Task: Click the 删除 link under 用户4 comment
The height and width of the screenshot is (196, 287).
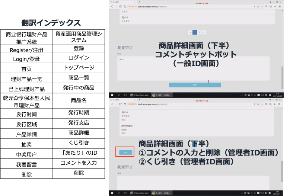Action: pos(123,120)
